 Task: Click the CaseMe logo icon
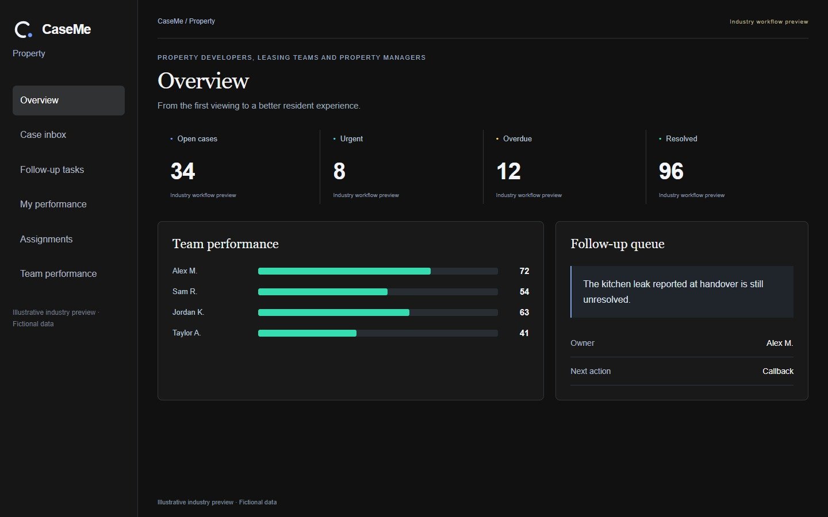(x=23, y=29)
